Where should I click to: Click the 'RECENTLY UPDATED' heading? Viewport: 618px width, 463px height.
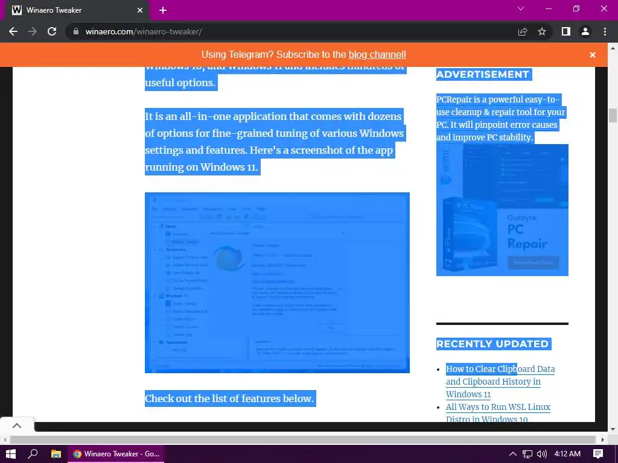pos(492,344)
